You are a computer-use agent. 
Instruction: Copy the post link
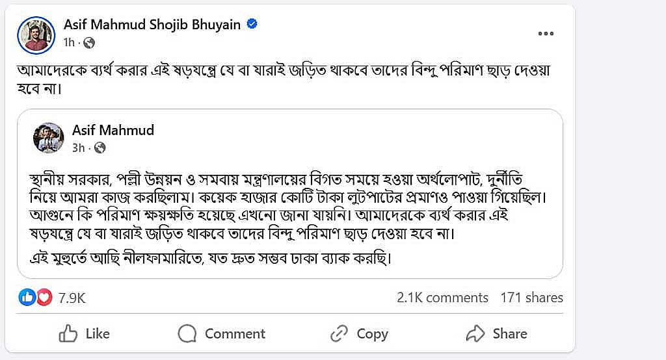point(359,333)
